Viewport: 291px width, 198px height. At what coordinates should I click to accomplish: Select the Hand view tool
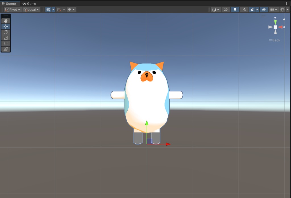pos(6,21)
